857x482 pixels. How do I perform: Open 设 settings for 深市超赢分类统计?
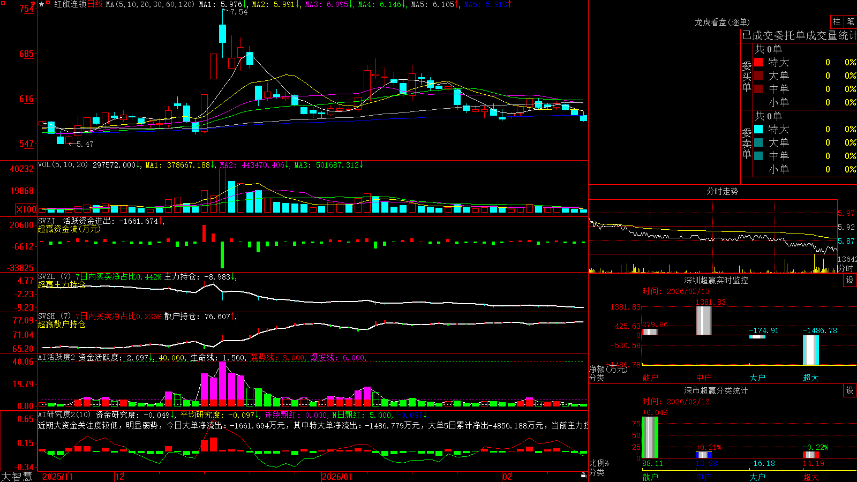850,390
